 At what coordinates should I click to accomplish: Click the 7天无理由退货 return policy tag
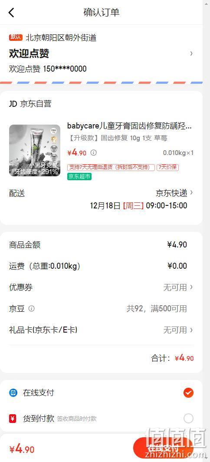click(111, 167)
